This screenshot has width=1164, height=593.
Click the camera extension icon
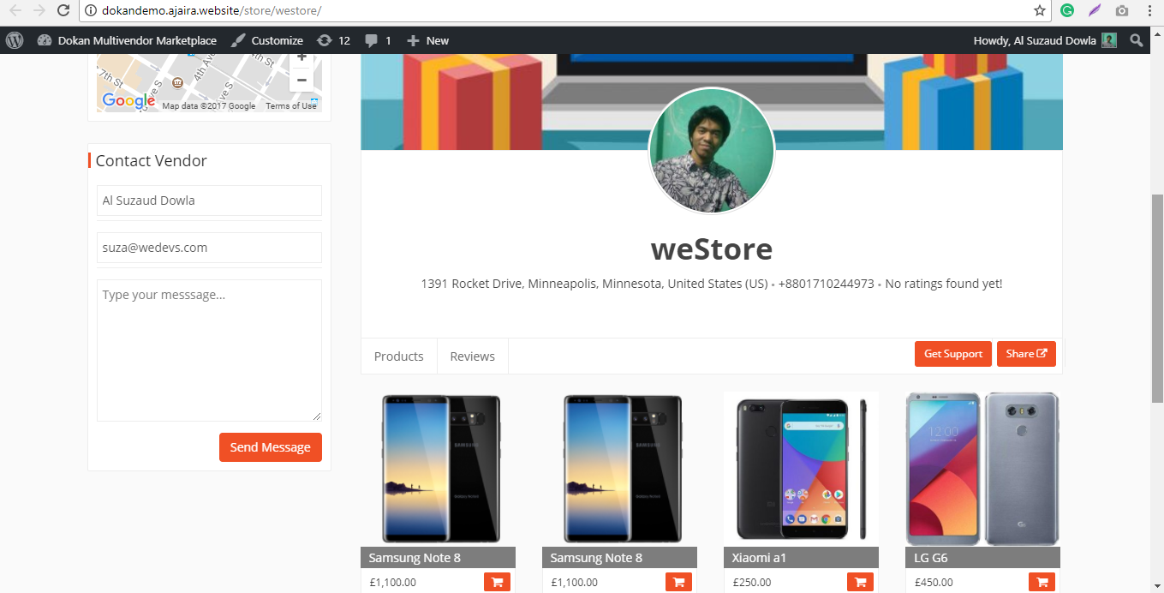click(x=1122, y=11)
